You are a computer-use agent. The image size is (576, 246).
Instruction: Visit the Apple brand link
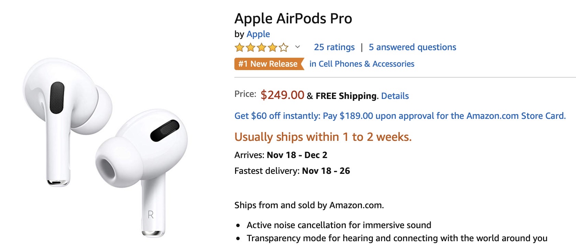pyautogui.click(x=258, y=34)
